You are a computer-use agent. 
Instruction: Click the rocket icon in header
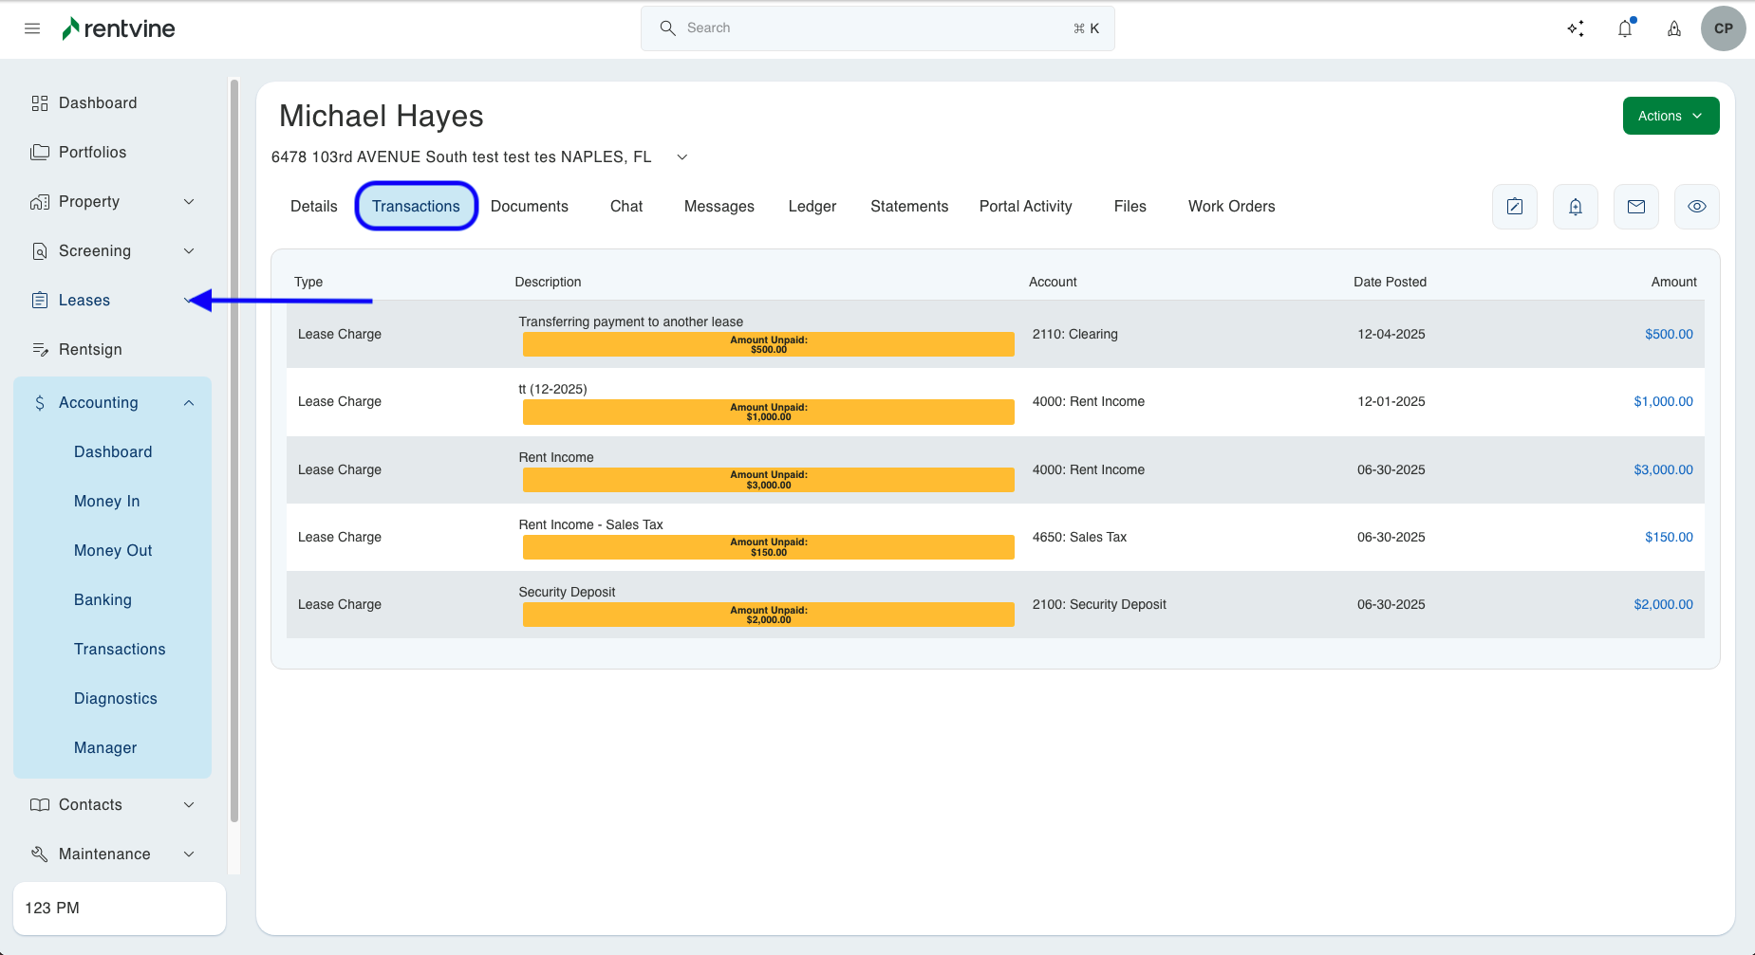pyautogui.click(x=1674, y=28)
